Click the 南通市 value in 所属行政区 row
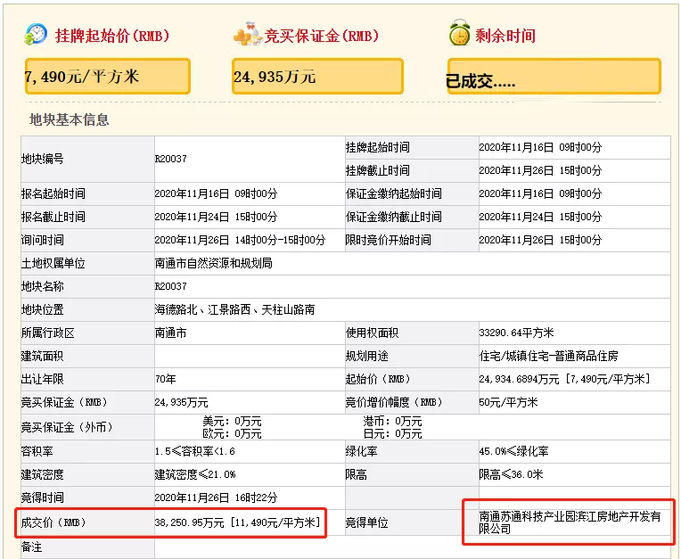Viewport: 681px width, 559px height. [170, 333]
